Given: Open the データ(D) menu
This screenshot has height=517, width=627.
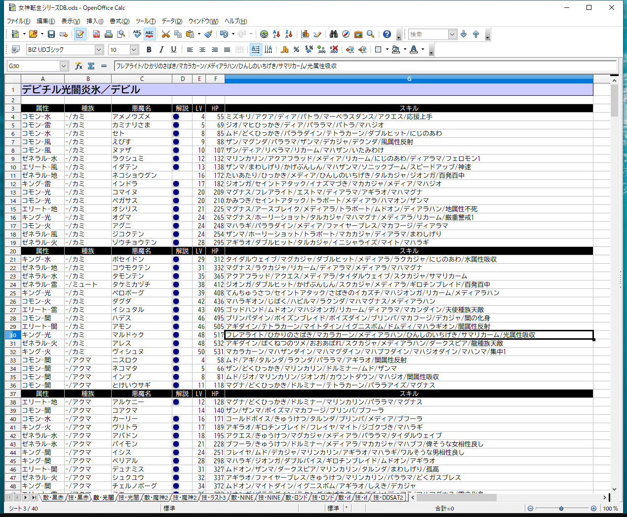Looking at the screenshot, I should tap(172, 21).
